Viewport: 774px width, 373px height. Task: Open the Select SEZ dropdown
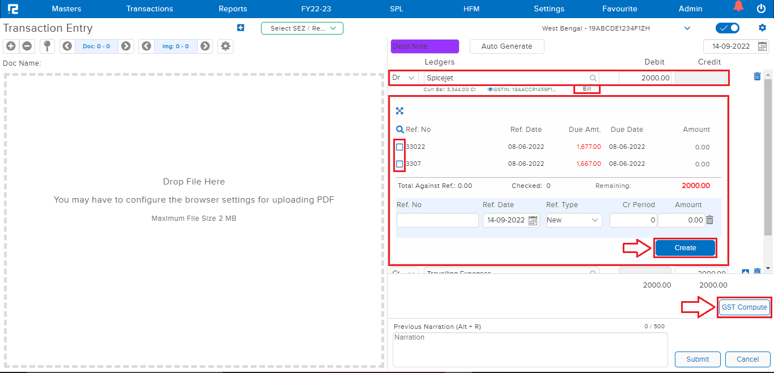[302, 28]
